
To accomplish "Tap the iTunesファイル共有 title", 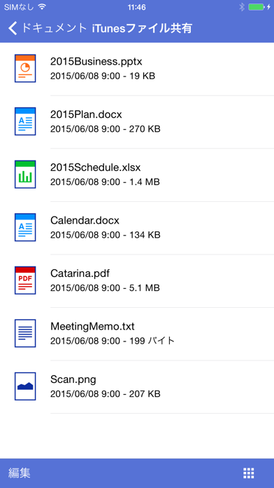I will (143, 28).
